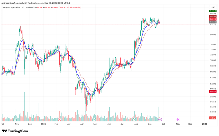Click the H84.82 high value
219x136 pixels.
[x=47, y=7]
